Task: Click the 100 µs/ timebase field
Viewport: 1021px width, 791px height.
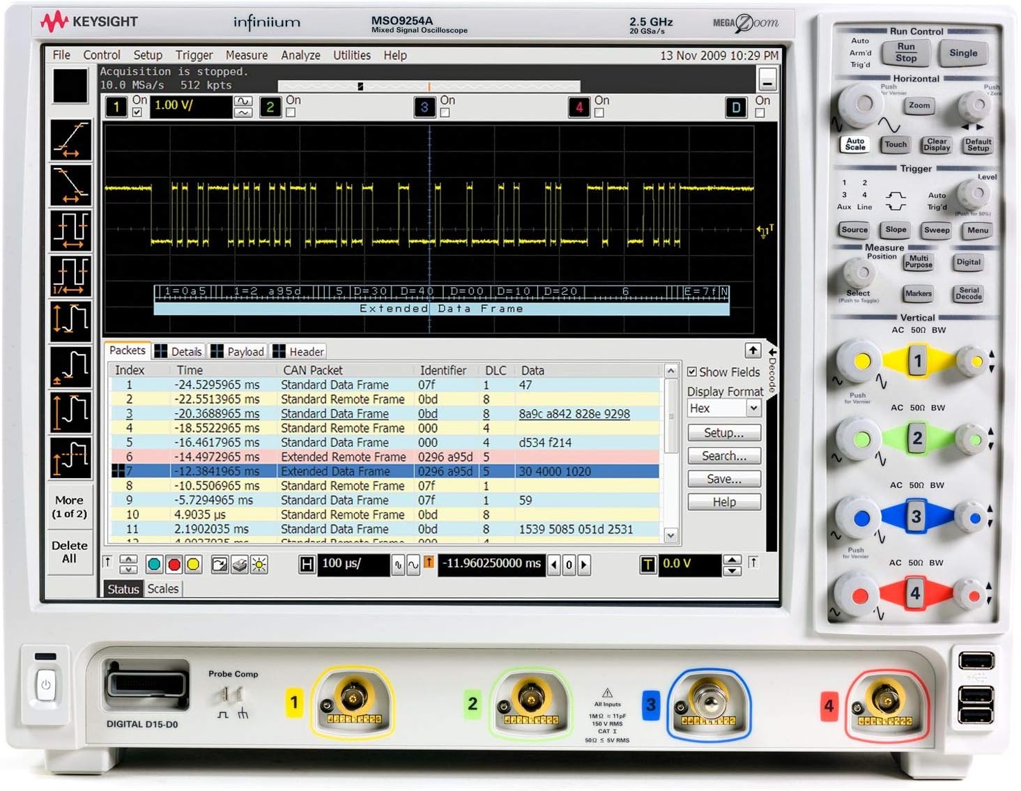Action: (x=353, y=564)
